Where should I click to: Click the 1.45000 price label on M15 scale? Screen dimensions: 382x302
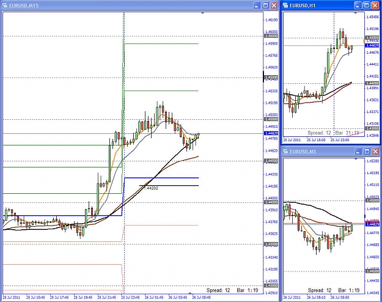(271, 119)
